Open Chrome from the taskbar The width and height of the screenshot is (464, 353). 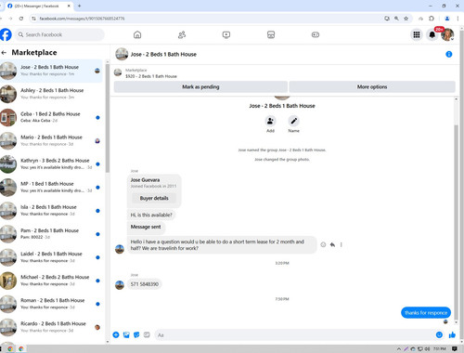[x=10, y=349]
